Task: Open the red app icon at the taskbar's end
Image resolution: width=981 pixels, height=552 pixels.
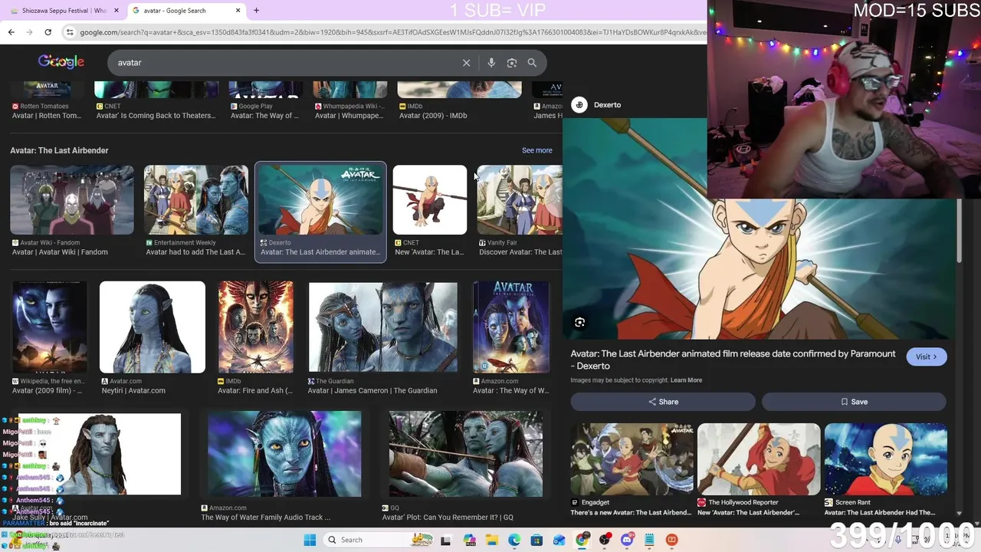Action: [x=672, y=540]
